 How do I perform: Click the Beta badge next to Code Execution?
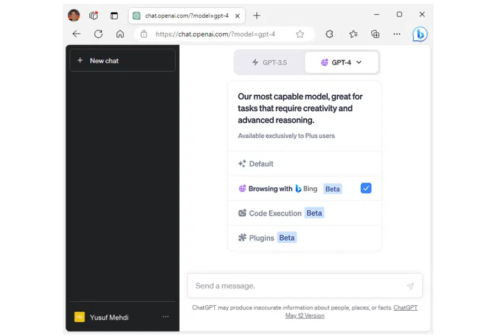coord(314,213)
